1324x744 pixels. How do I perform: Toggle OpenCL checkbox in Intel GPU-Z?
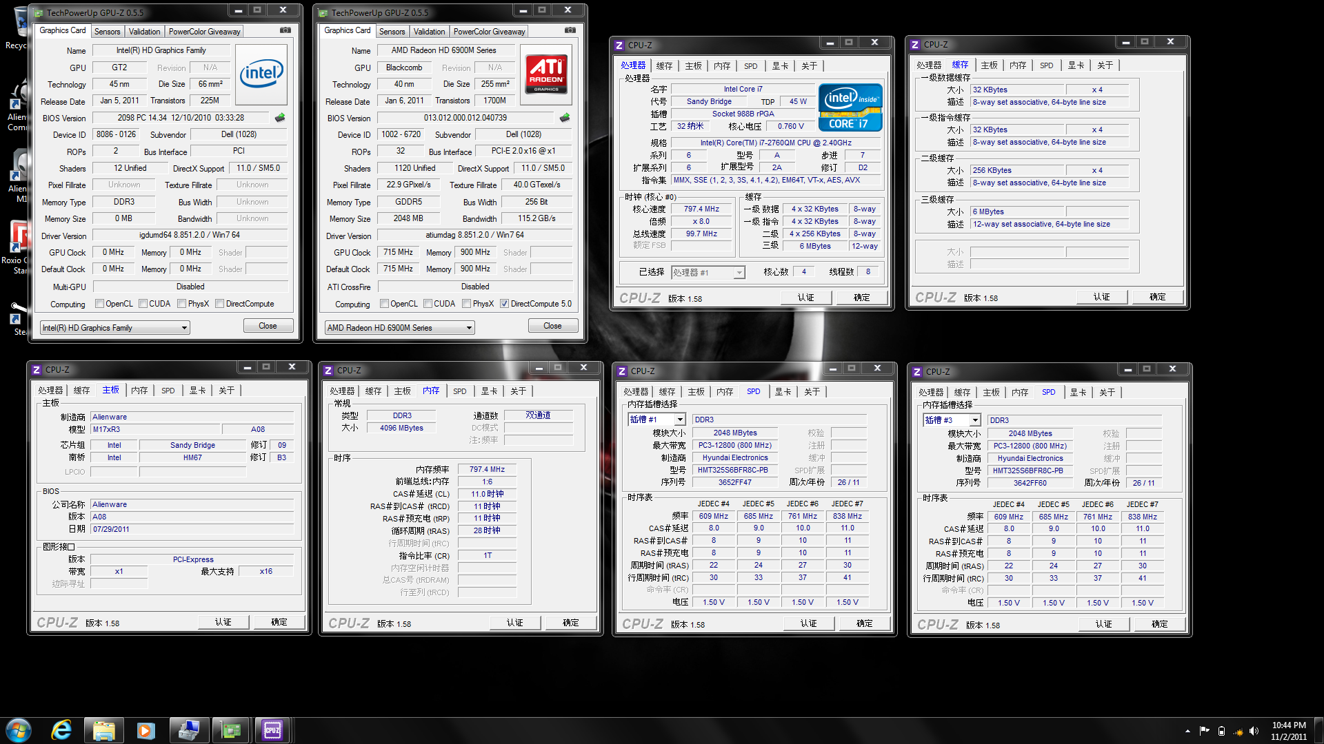pyautogui.click(x=100, y=304)
